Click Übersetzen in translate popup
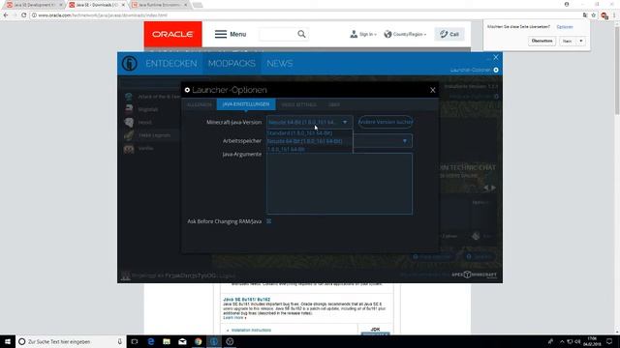620x348 pixels. [542, 41]
